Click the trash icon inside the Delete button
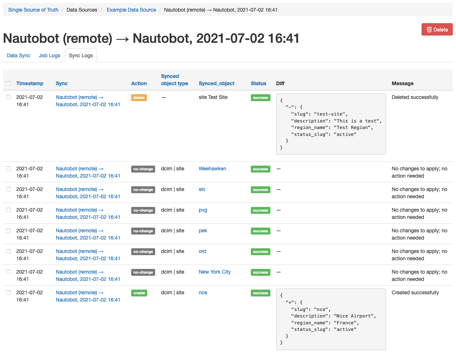This screenshot has width=456, height=353. pos(430,29)
